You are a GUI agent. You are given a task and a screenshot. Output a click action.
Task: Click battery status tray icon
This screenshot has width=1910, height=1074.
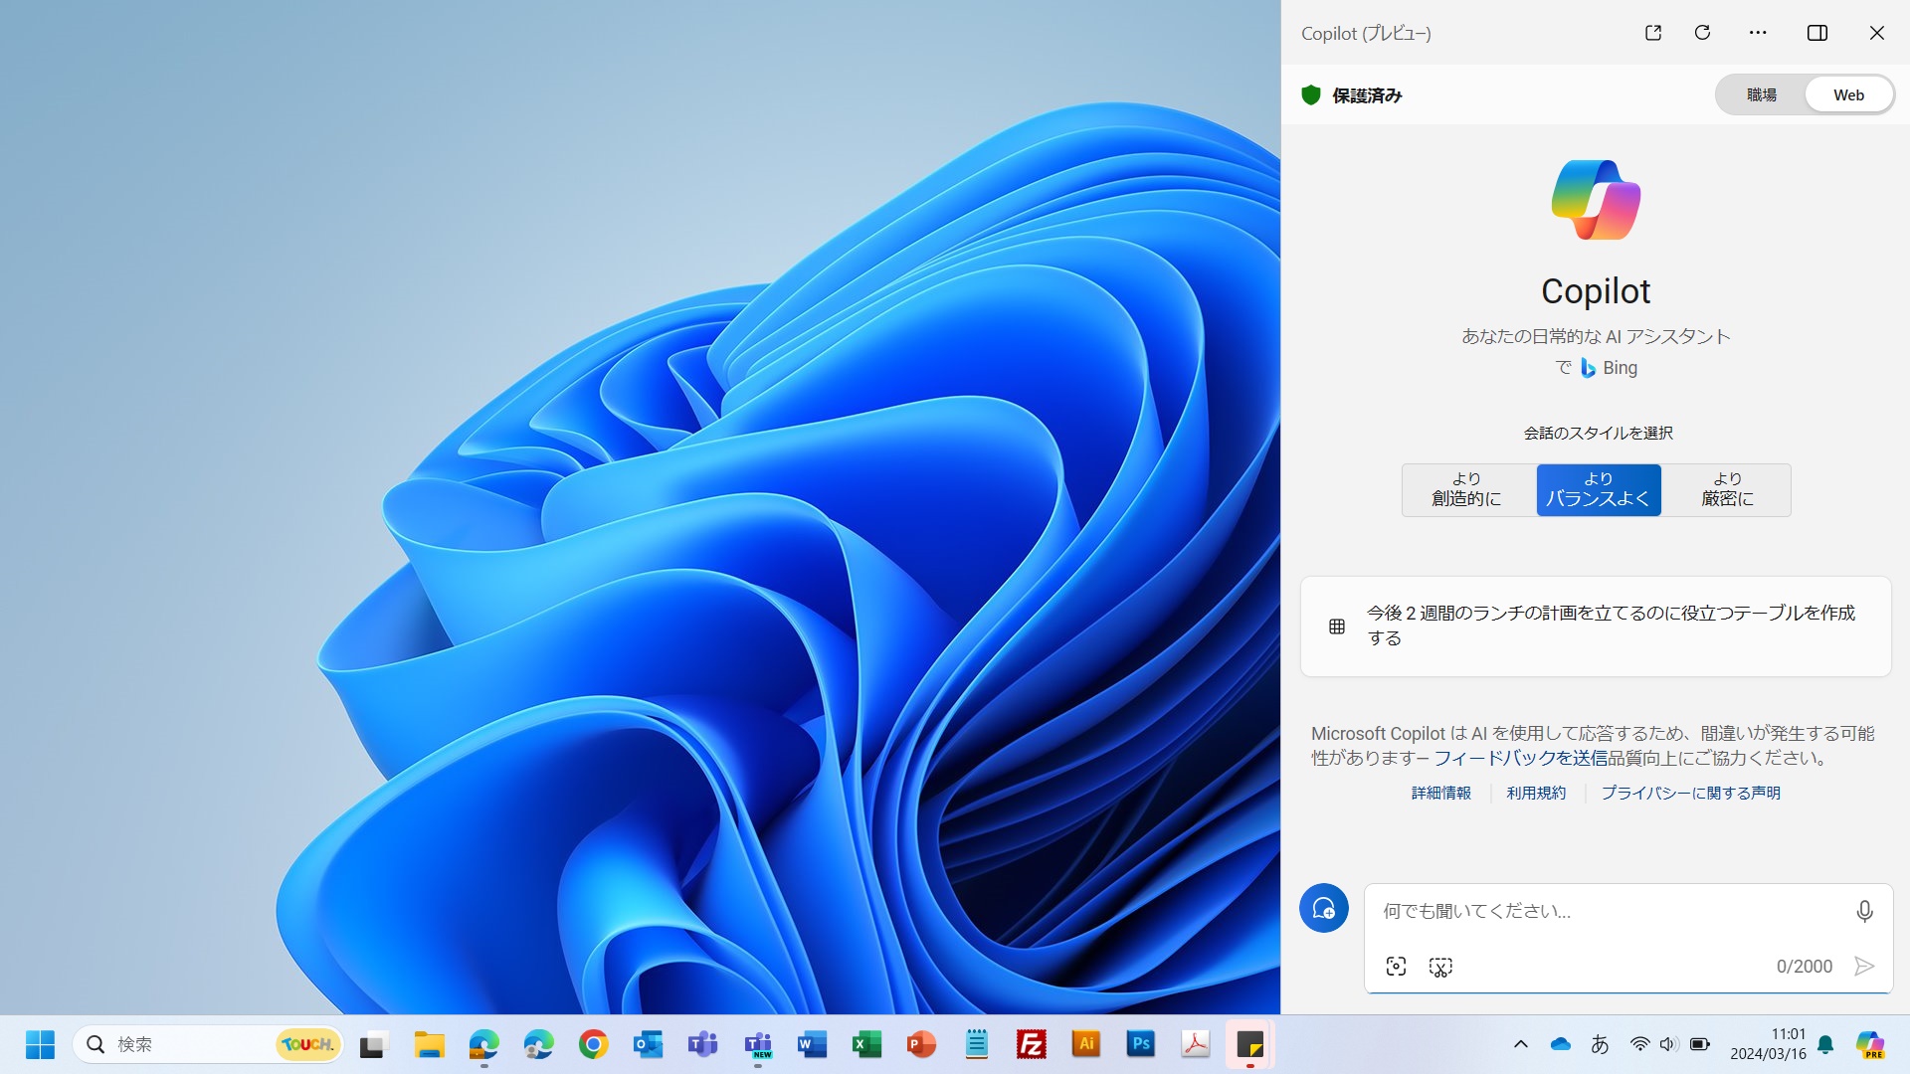pyautogui.click(x=1700, y=1044)
